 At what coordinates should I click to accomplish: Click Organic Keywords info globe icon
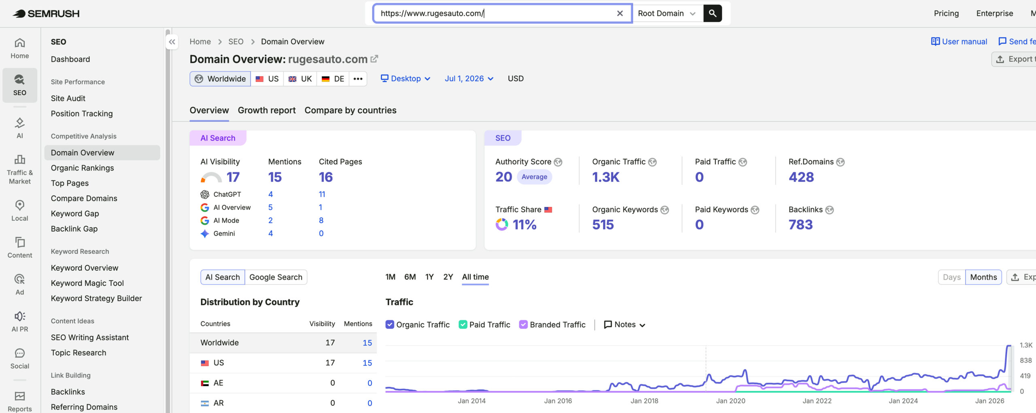coord(665,210)
